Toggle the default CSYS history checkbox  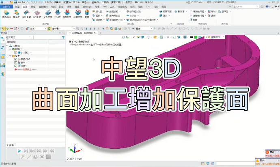(x=15, y=60)
